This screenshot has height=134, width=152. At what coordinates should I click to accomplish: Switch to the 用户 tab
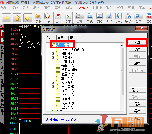click(75, 38)
